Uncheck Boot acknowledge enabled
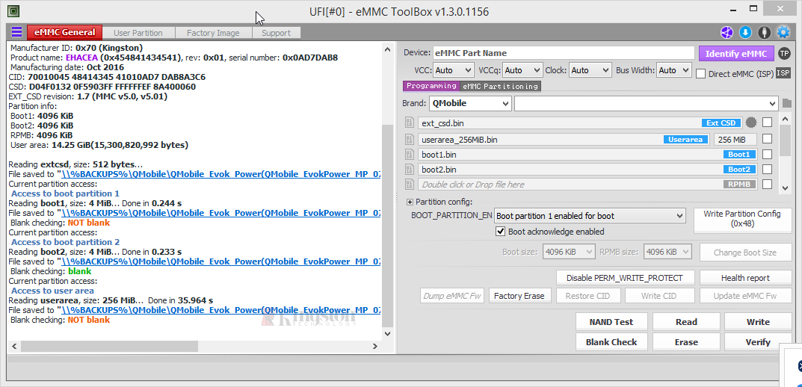The image size is (802, 387). (501, 232)
